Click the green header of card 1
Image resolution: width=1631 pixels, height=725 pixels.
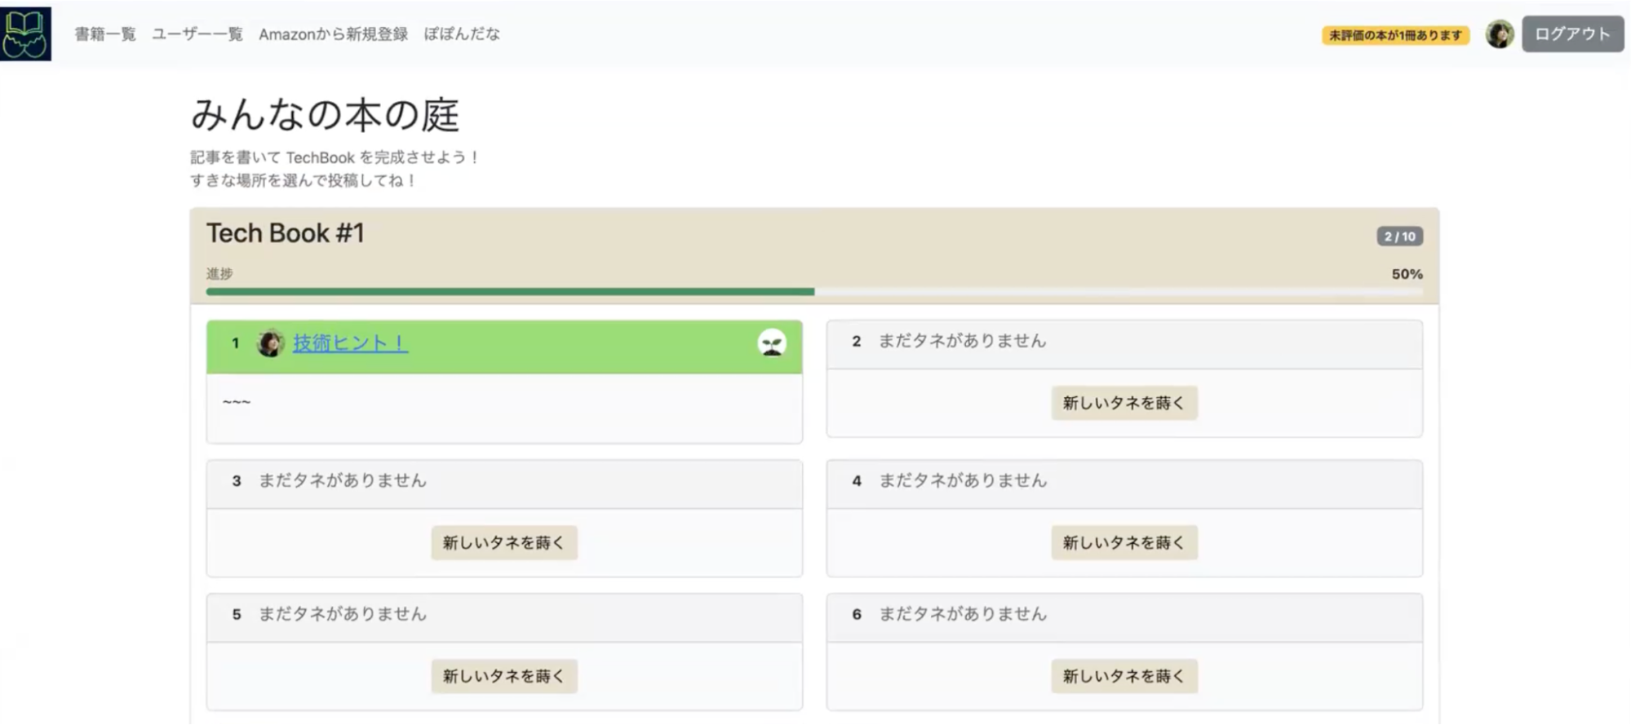571,347
